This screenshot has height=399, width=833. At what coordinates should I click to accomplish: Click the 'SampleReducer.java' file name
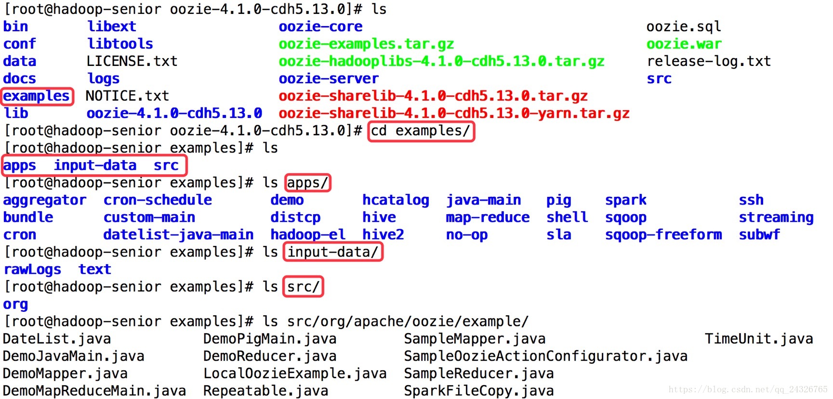click(x=479, y=373)
